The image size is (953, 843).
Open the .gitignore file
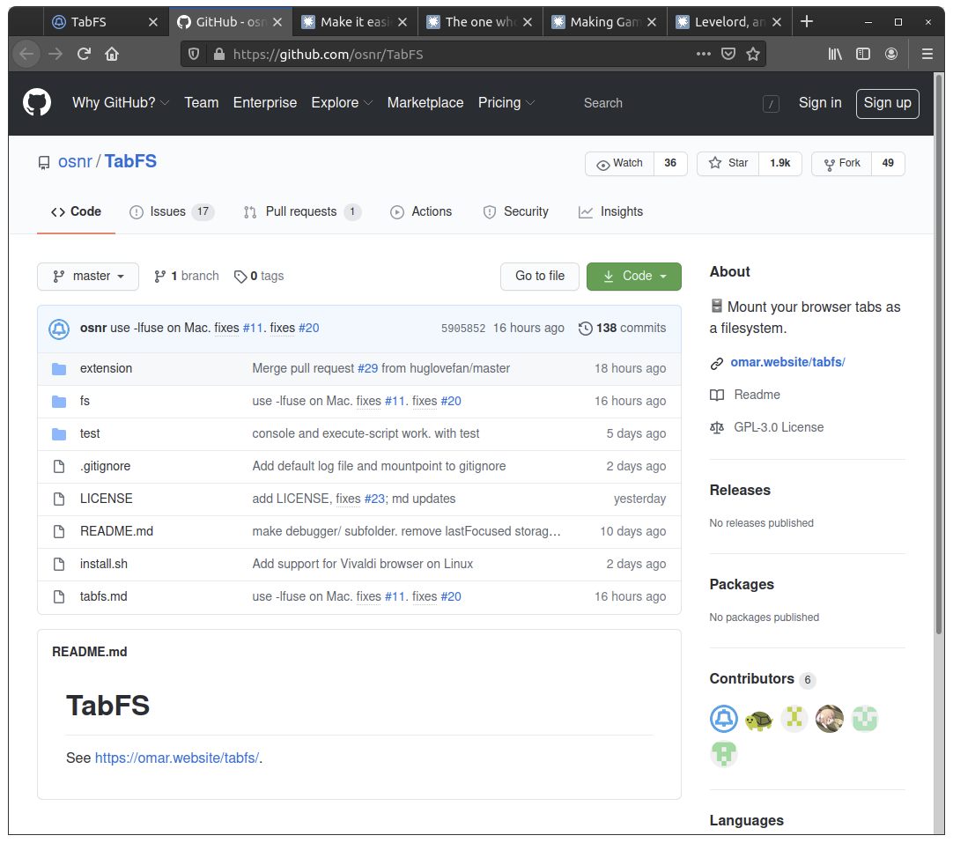(x=105, y=466)
